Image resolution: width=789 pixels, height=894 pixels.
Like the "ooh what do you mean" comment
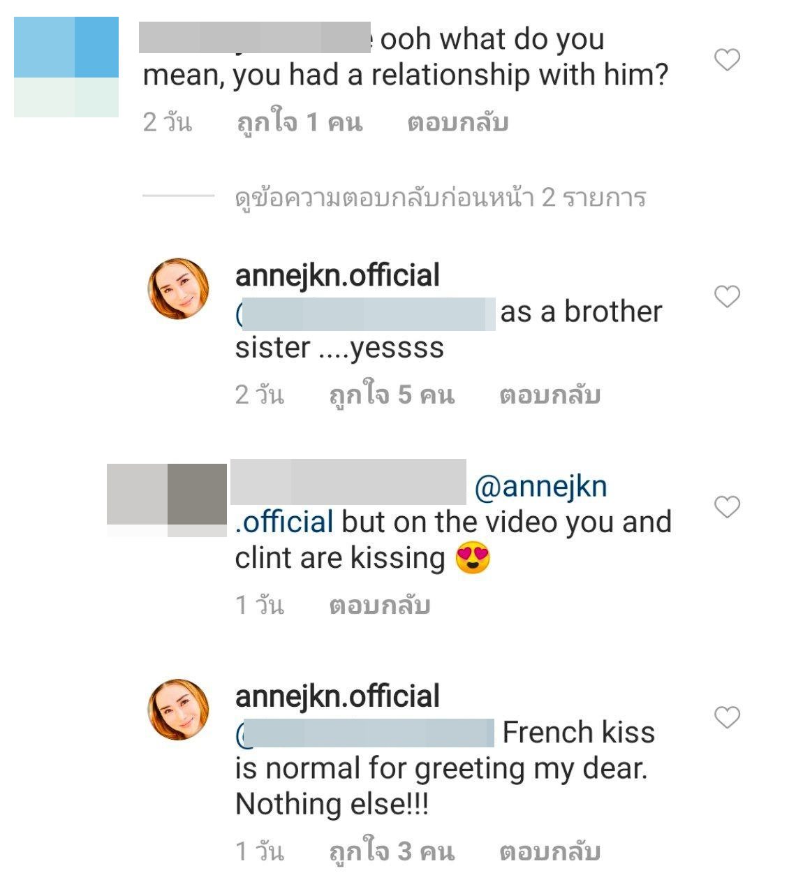[727, 60]
